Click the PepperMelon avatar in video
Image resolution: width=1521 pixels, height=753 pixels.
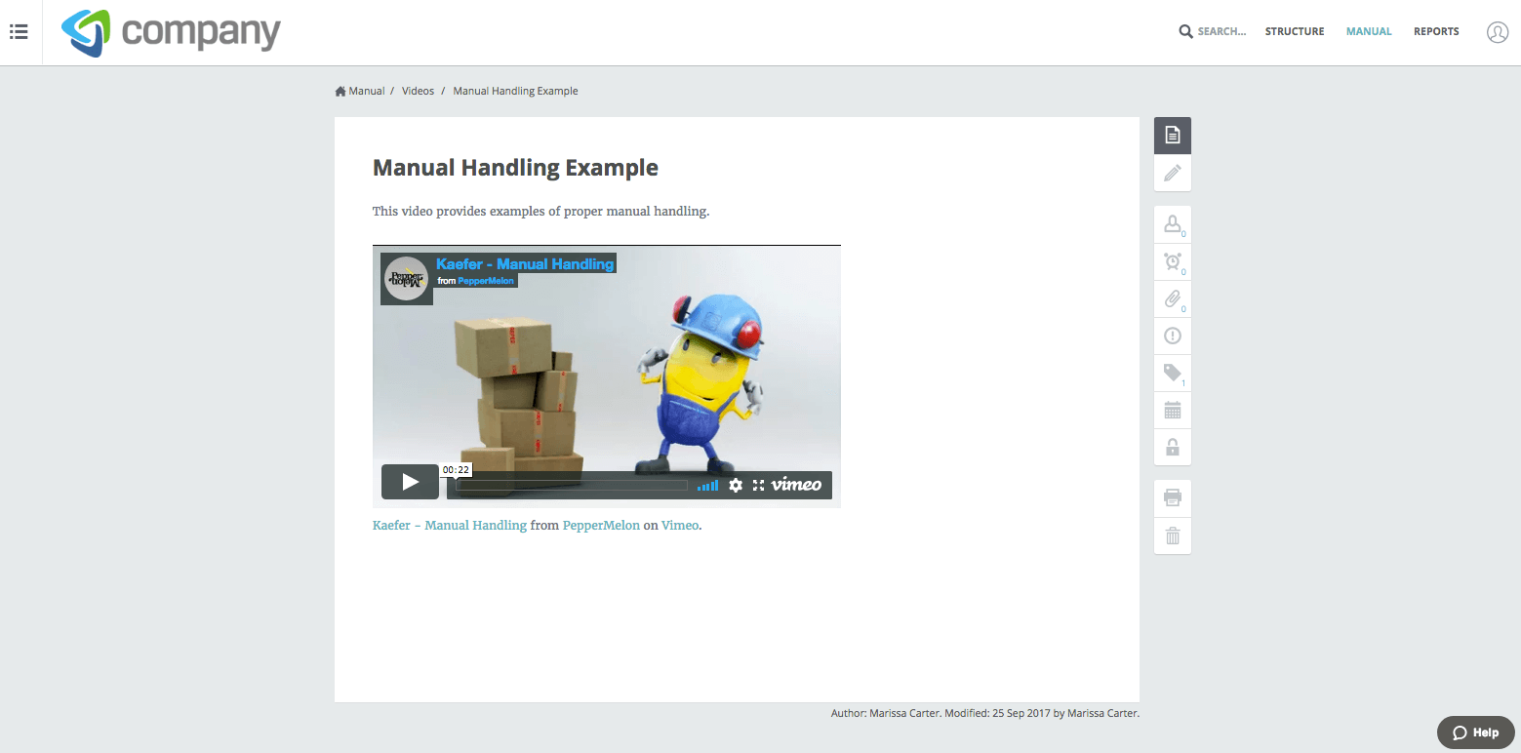coord(406,279)
